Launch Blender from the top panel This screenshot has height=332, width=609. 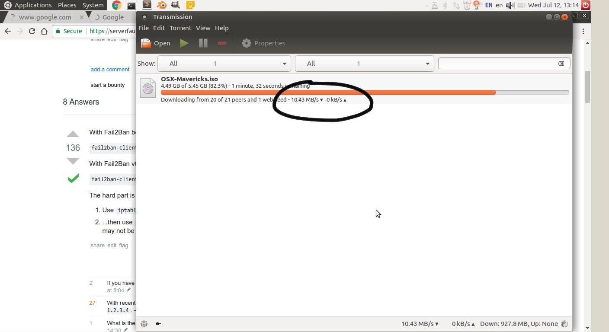click(x=161, y=5)
